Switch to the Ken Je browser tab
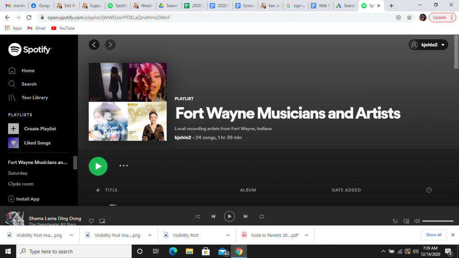 click(270, 5)
